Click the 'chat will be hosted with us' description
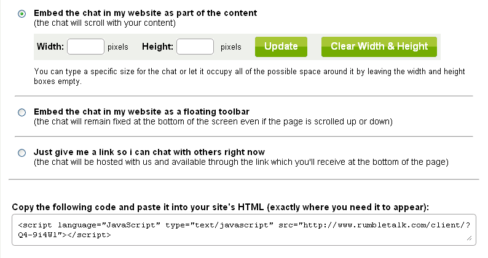 pyautogui.click(x=242, y=162)
